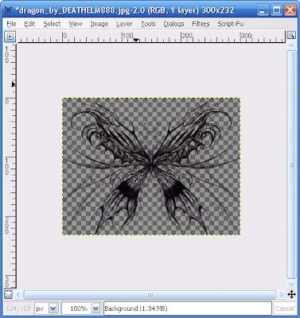Toggle zoom-on-resize magnifier icon

pos(291,35)
